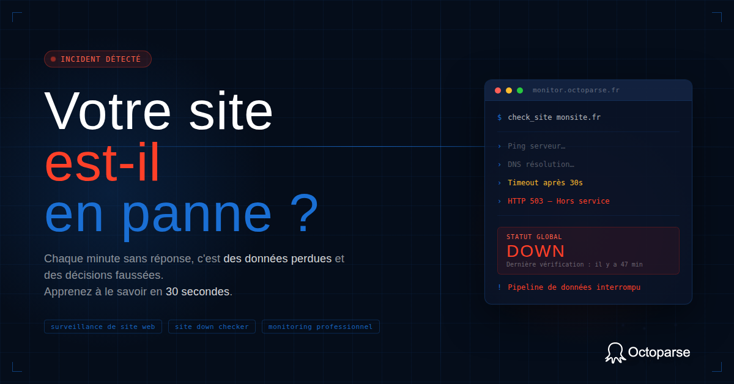
Task: Toggle the 'DNS résolution…' check entry
Action: coord(541,164)
